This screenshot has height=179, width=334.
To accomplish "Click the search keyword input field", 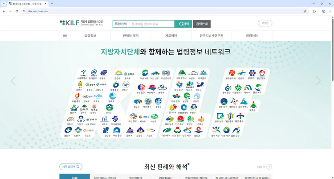I will coord(152,24).
